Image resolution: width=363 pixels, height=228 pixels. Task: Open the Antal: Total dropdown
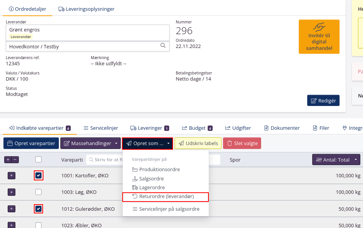click(x=336, y=160)
